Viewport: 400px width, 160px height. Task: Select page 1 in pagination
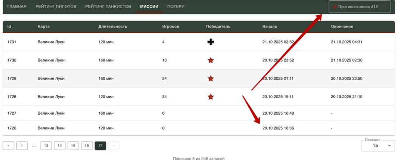pyautogui.click(x=22, y=146)
